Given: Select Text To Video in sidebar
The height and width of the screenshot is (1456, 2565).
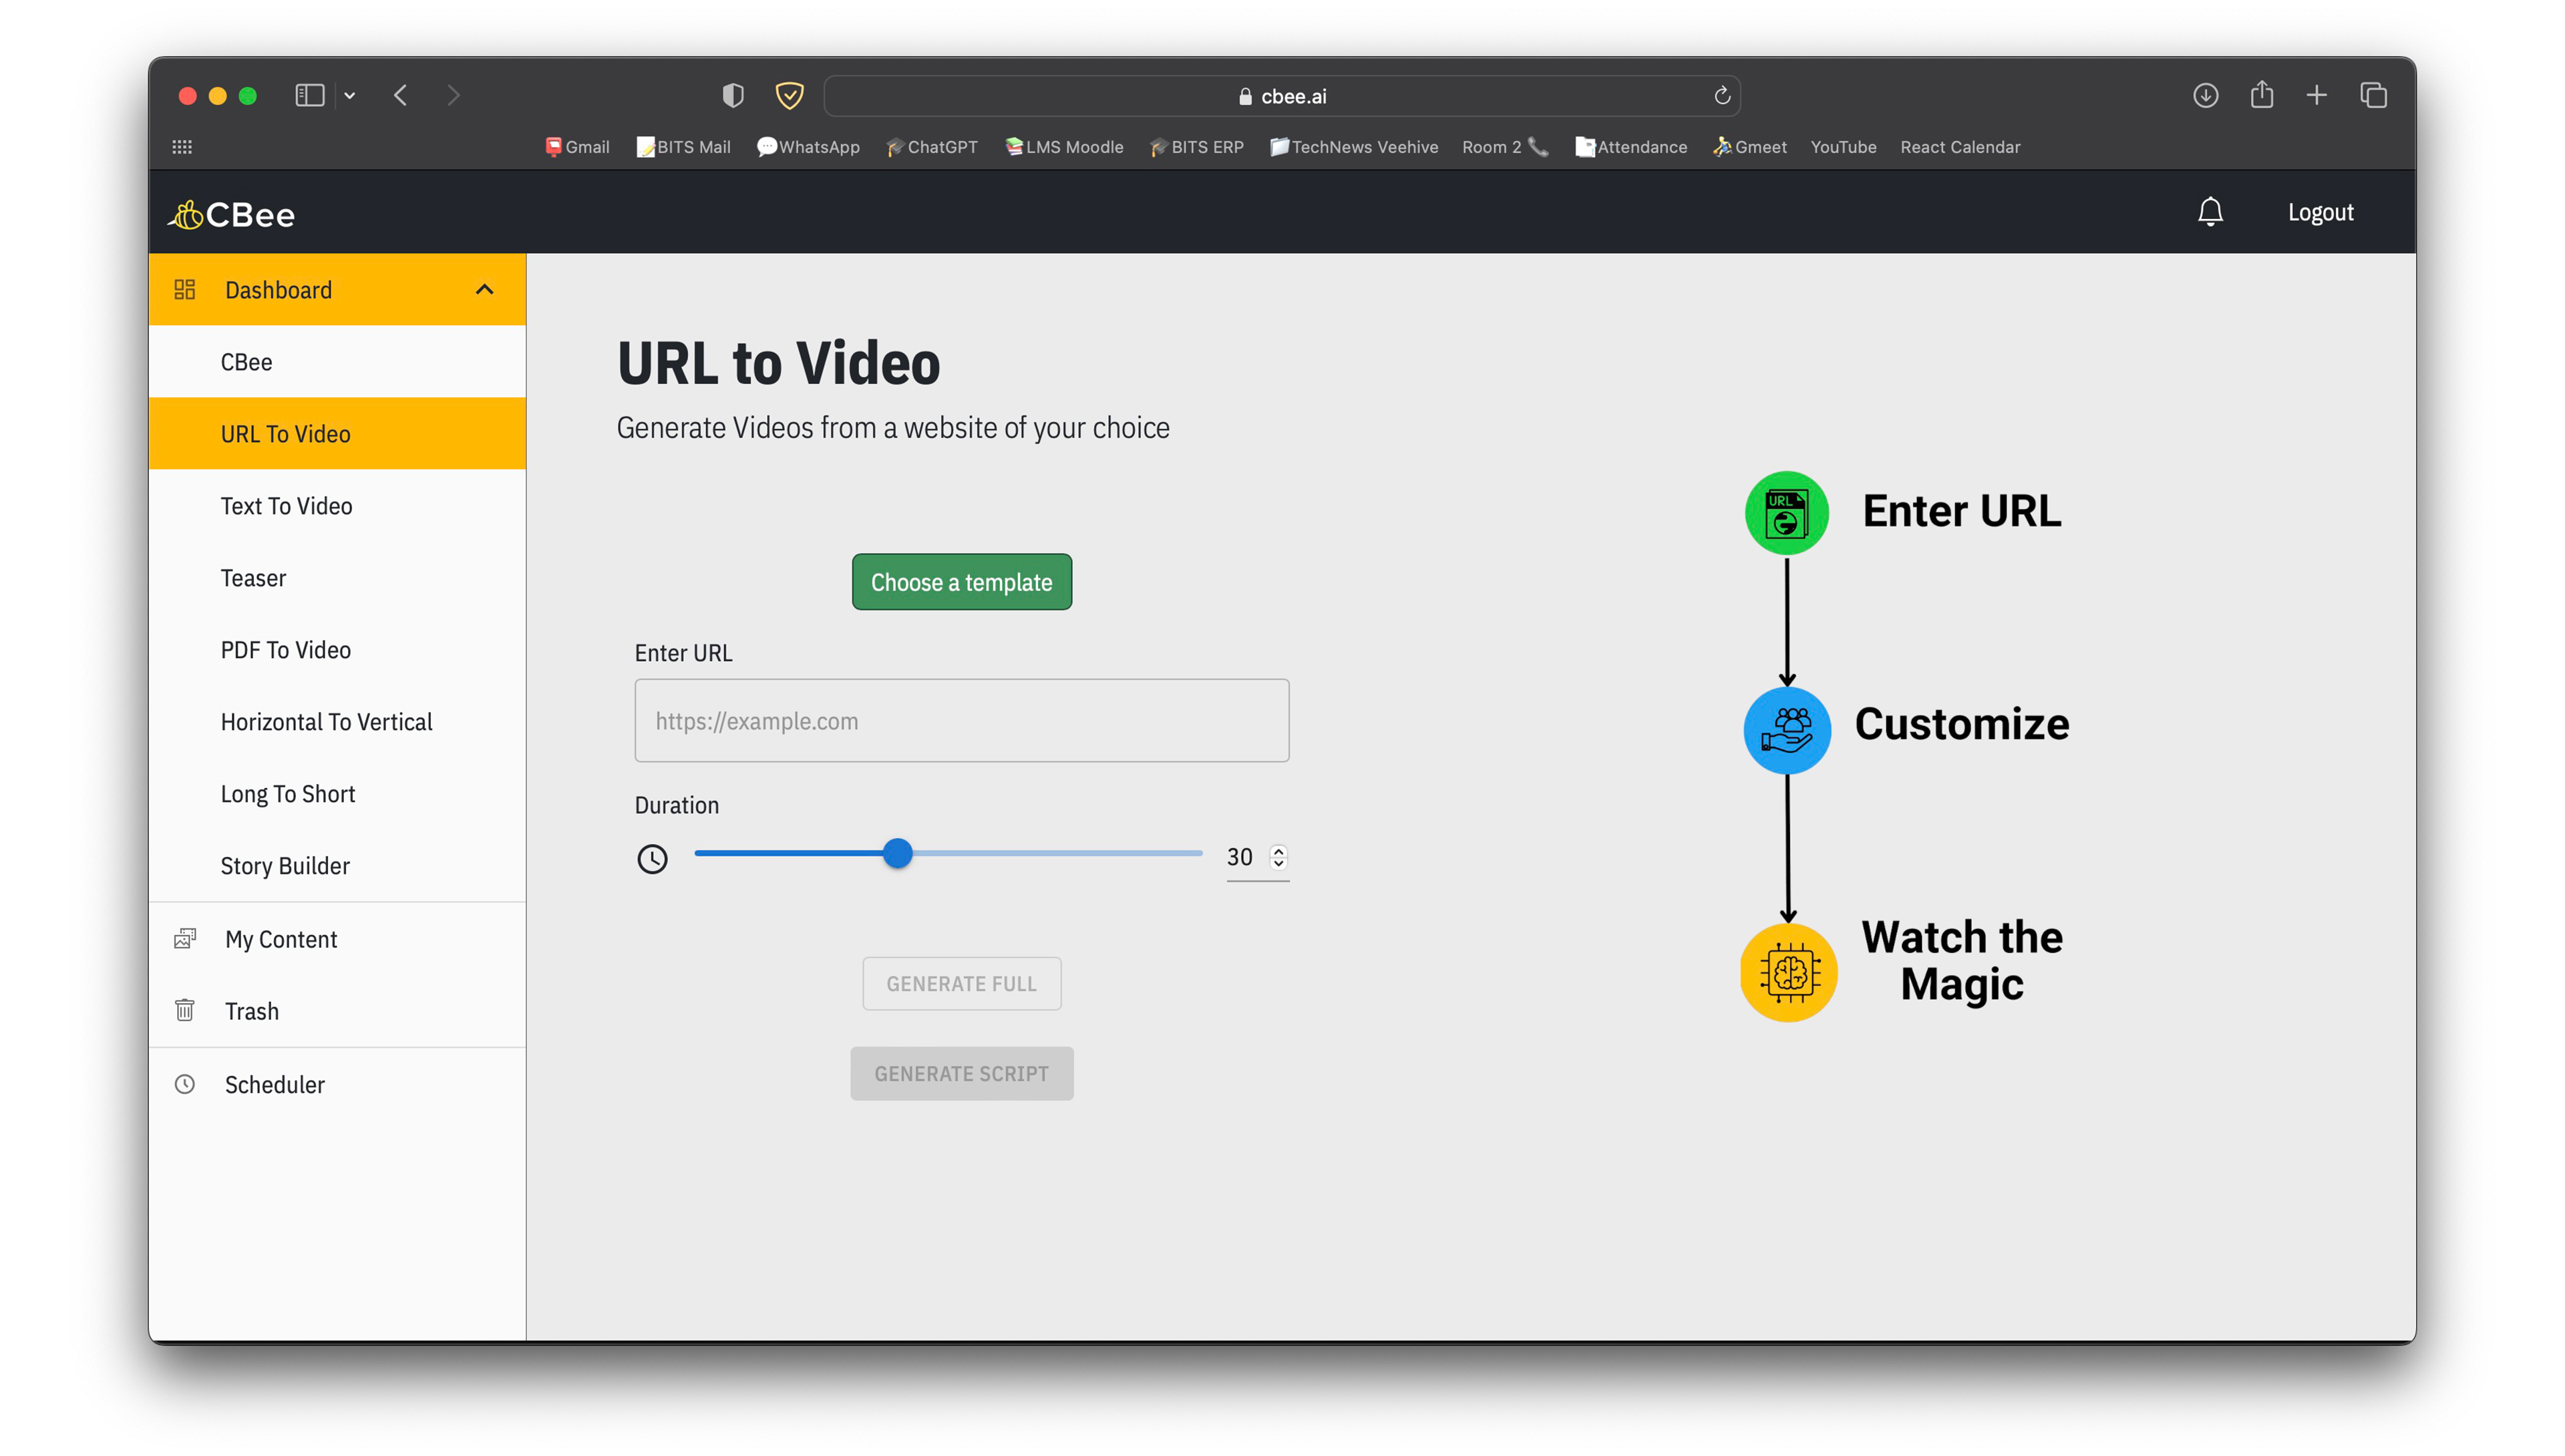Looking at the screenshot, I should [337, 506].
